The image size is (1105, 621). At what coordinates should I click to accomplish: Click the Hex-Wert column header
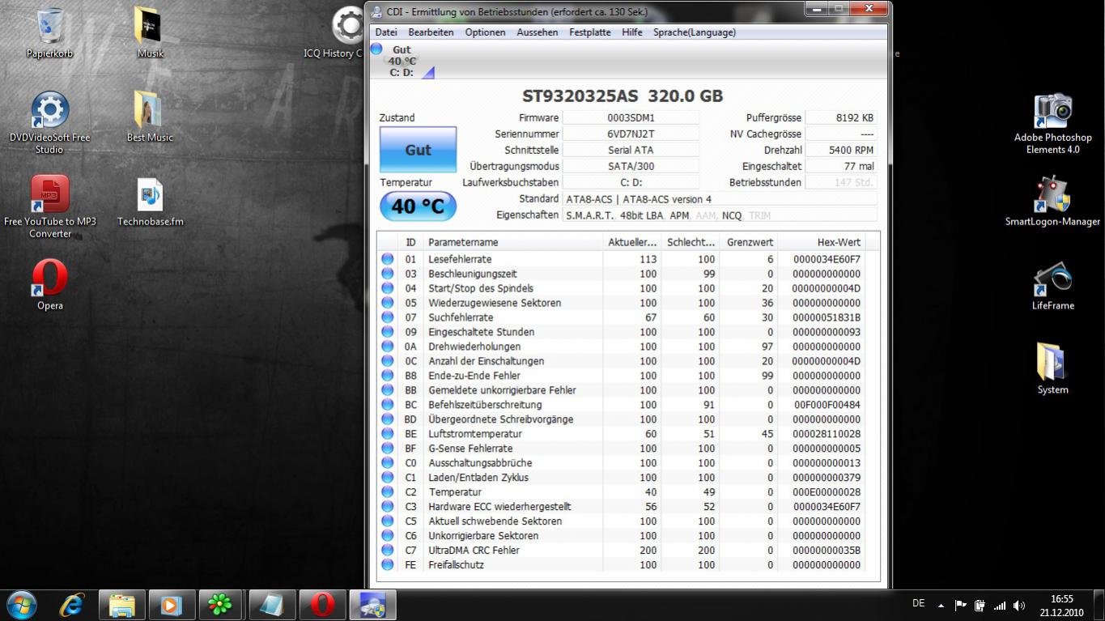tap(821, 242)
